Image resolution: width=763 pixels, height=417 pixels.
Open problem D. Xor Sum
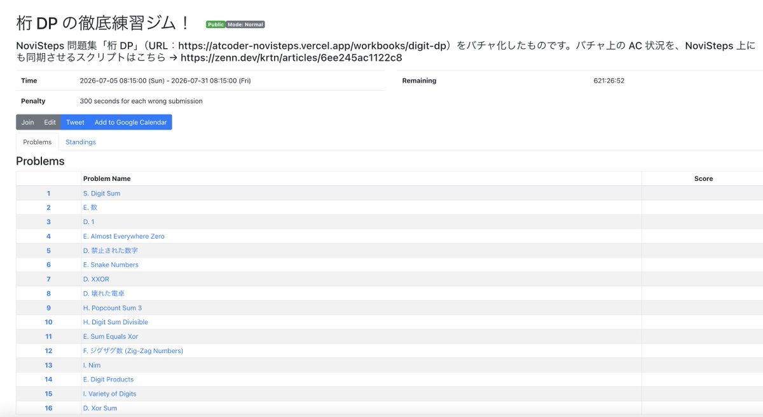pyautogui.click(x=100, y=408)
